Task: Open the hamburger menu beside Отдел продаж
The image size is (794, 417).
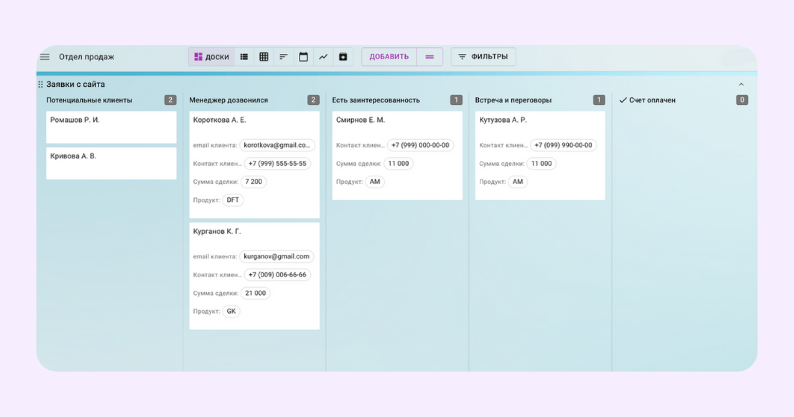Action: pos(45,57)
